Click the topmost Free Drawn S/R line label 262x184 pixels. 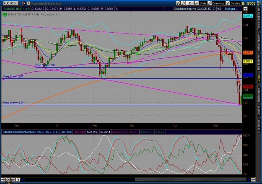(x=45, y=65)
